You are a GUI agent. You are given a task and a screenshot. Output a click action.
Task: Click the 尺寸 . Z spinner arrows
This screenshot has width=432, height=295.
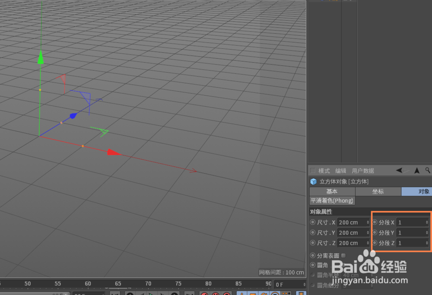click(368, 243)
